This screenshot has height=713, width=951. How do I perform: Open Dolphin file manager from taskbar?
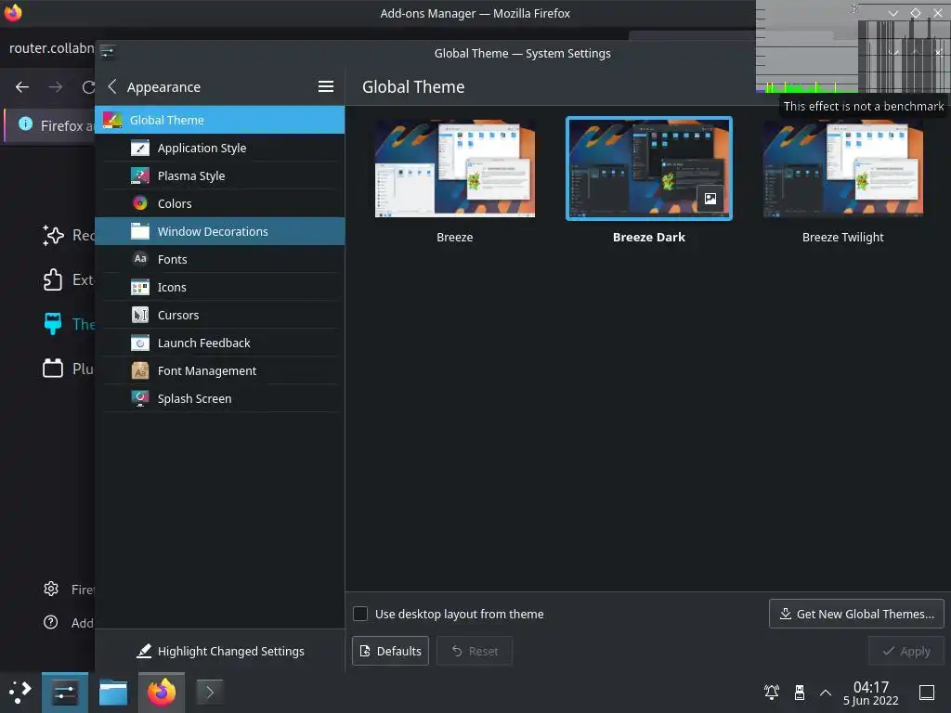(x=113, y=693)
